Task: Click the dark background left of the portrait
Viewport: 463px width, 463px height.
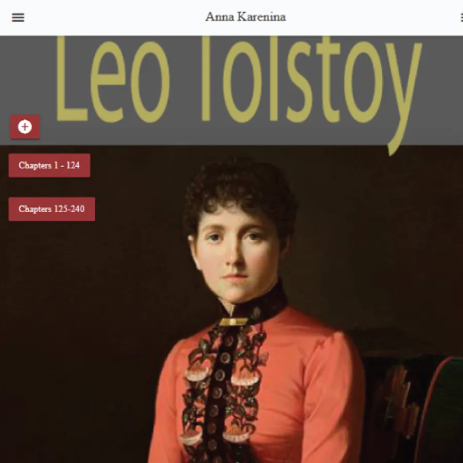Action: tap(88, 325)
